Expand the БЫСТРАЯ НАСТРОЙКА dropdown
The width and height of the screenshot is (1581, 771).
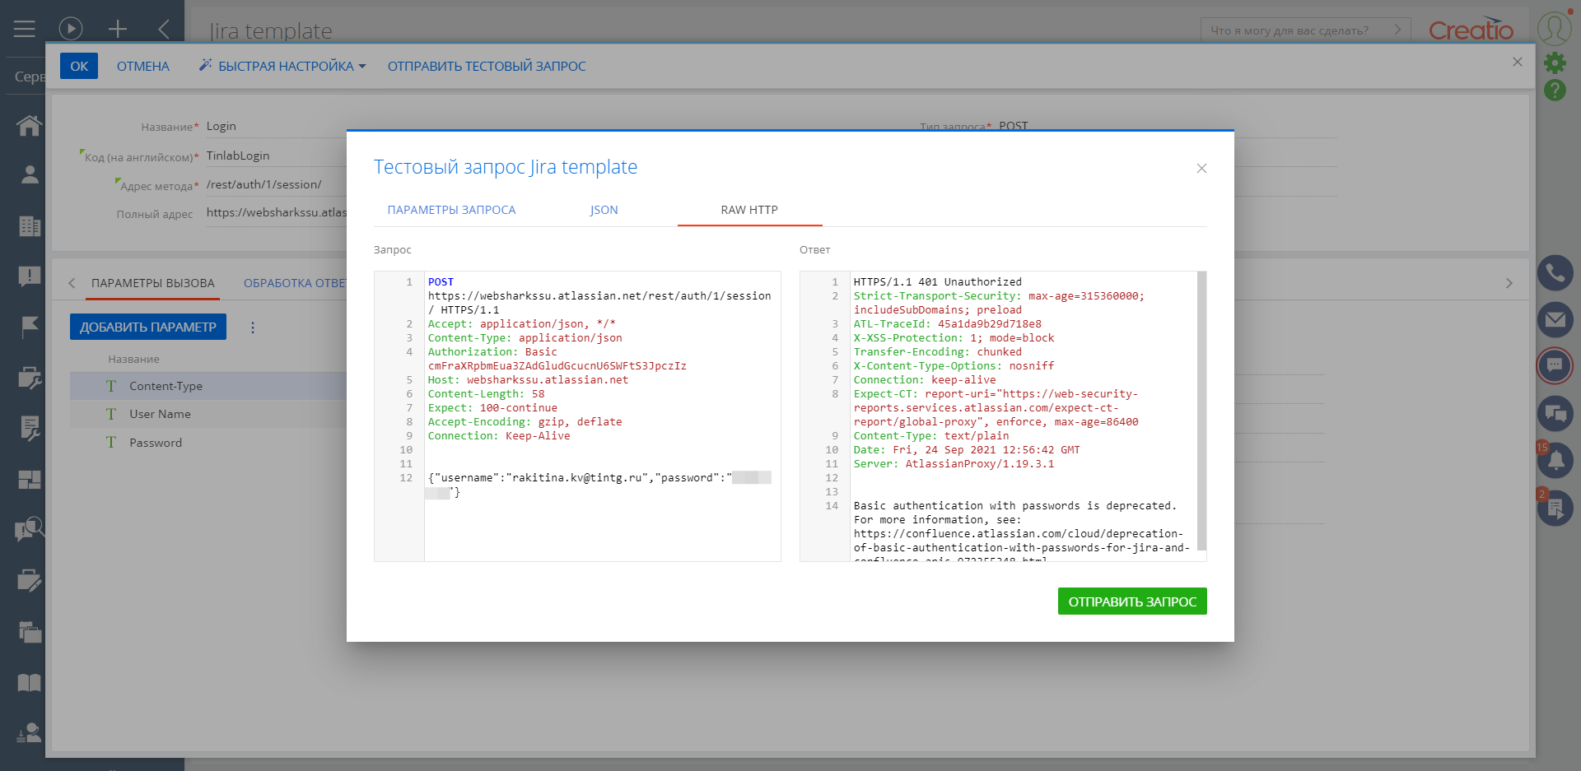[x=282, y=66]
